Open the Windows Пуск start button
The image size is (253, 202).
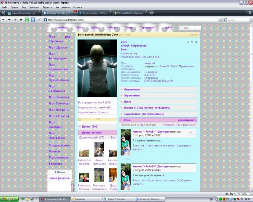click(9, 199)
